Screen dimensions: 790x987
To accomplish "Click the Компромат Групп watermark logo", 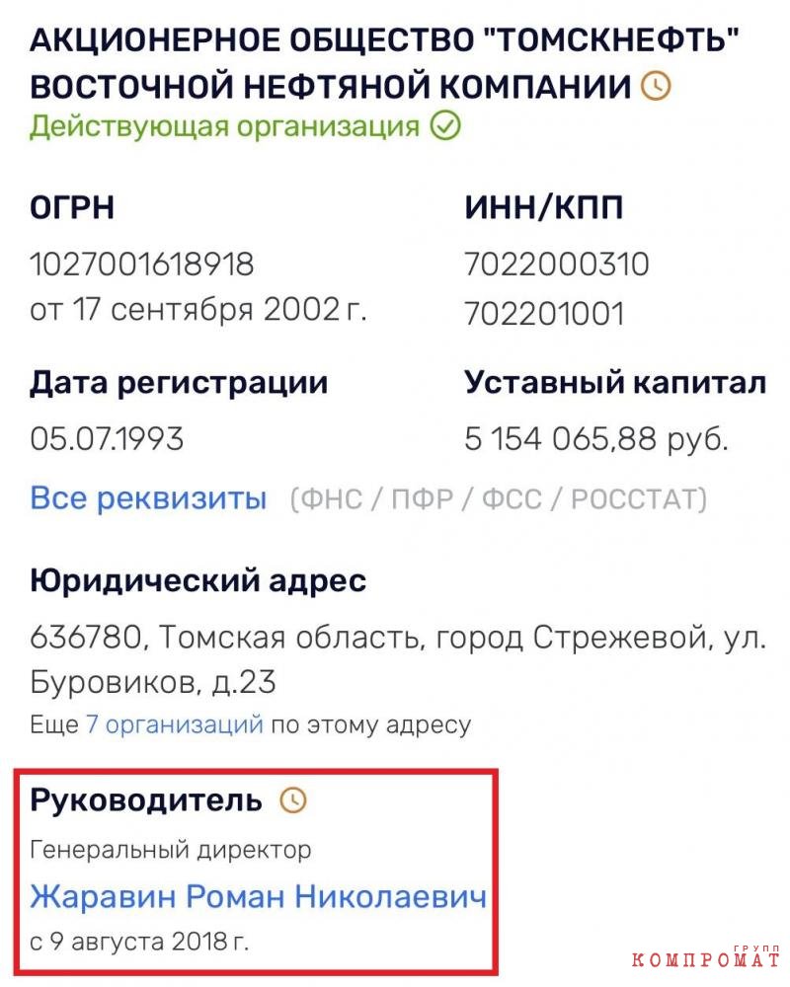I will [706, 956].
